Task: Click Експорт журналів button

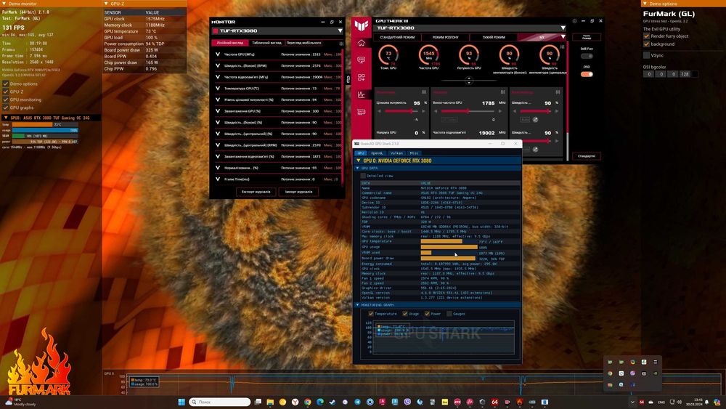Action: pos(256,192)
